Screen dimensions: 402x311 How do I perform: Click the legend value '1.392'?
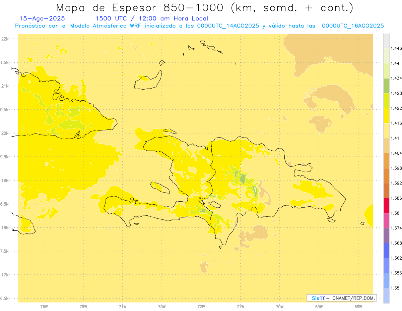[x=396, y=183]
